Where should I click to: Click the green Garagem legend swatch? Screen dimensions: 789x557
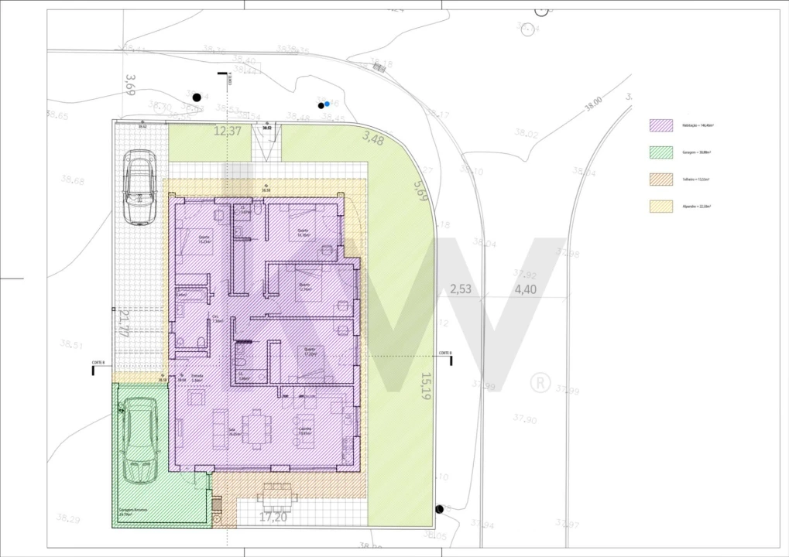coord(660,153)
